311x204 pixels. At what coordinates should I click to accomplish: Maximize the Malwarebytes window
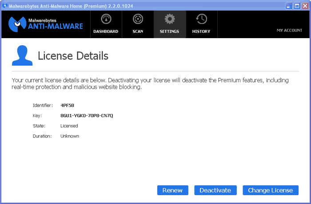pos(297,6)
